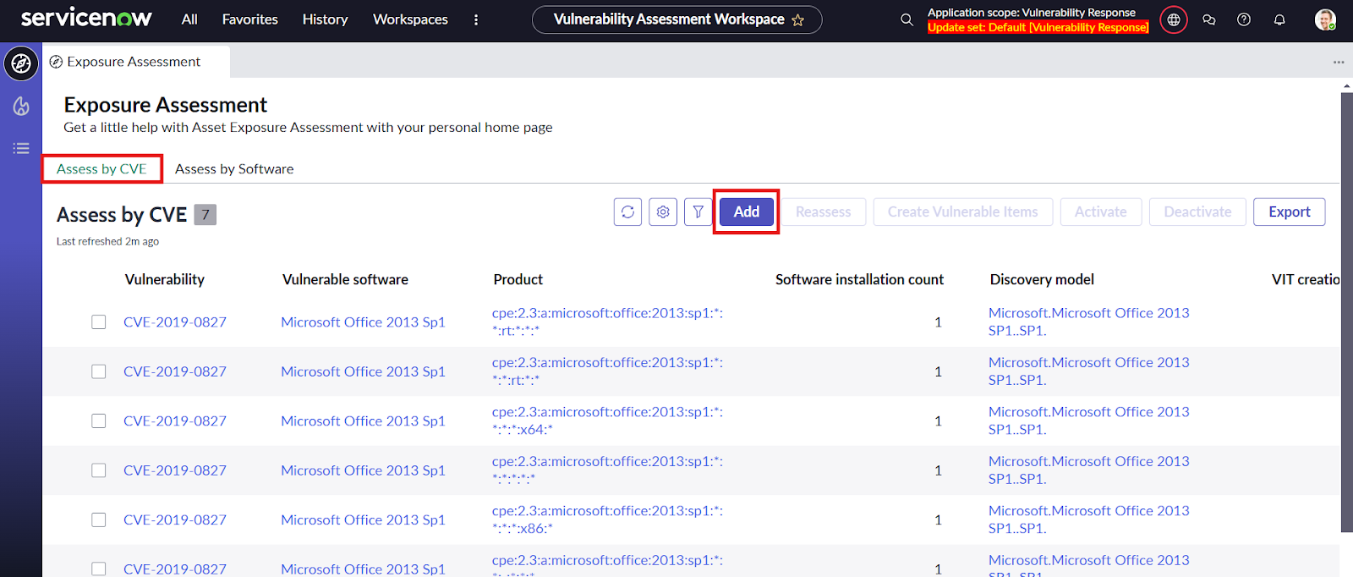The height and width of the screenshot is (577, 1353).
Task: Select checkbox for the cpe …:rt:*:*:* row
Action: tap(99, 322)
